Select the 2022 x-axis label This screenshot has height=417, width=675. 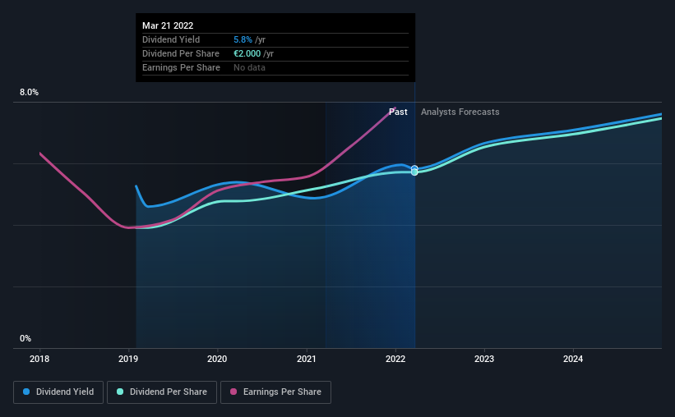[395, 359]
